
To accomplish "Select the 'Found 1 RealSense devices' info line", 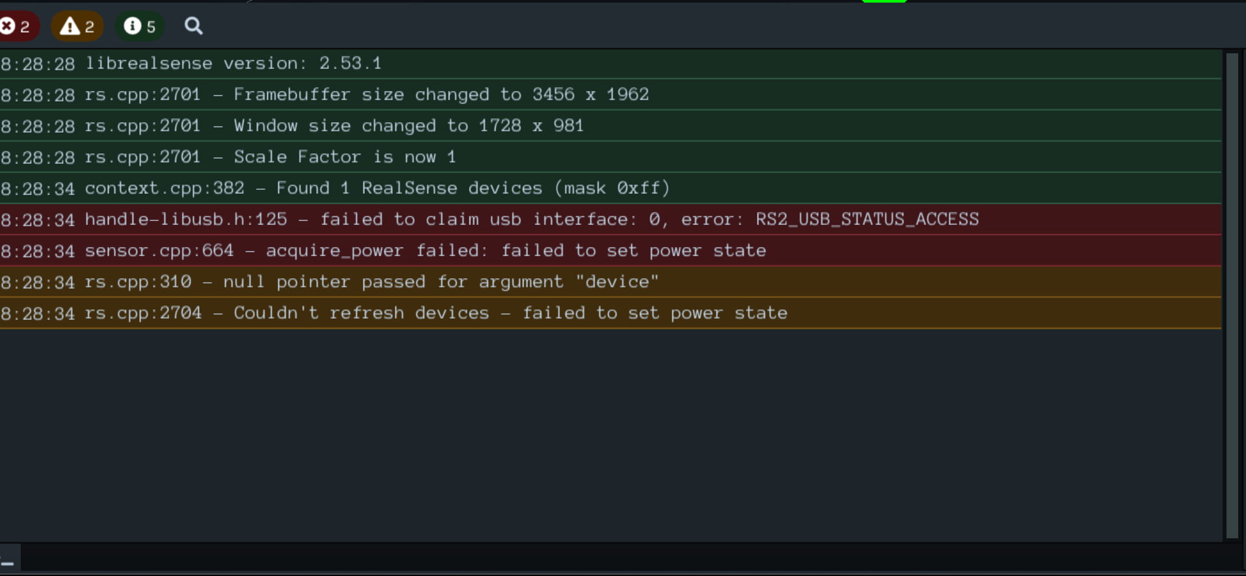I will pos(335,188).
